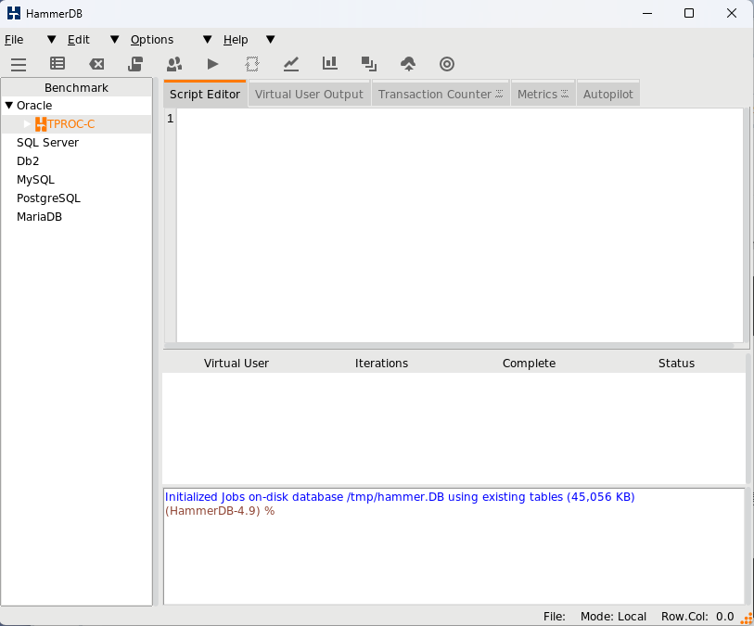The width and height of the screenshot is (754, 626).
Task: Switch to Virtual User Output tab
Action: [309, 95]
